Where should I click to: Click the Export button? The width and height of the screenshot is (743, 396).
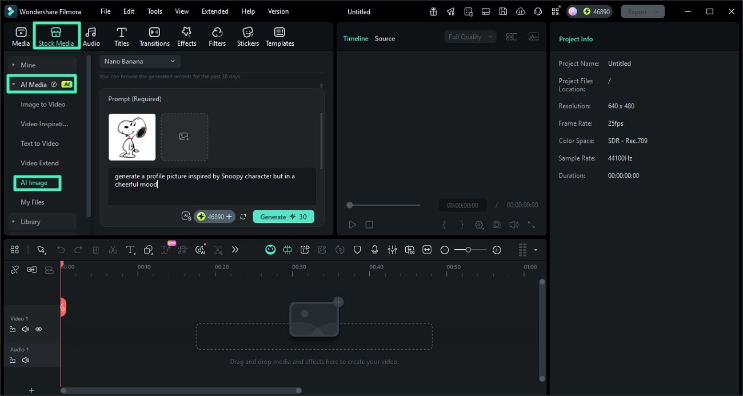tap(643, 11)
